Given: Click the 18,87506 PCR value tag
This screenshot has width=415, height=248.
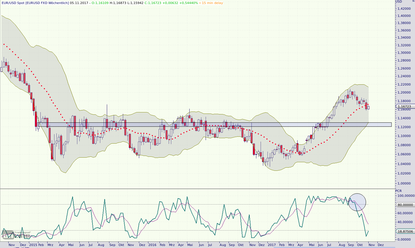Looking at the screenshot, I should (x=405, y=231).
